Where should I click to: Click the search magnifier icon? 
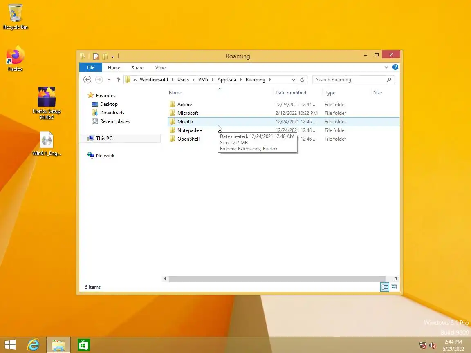(x=389, y=80)
